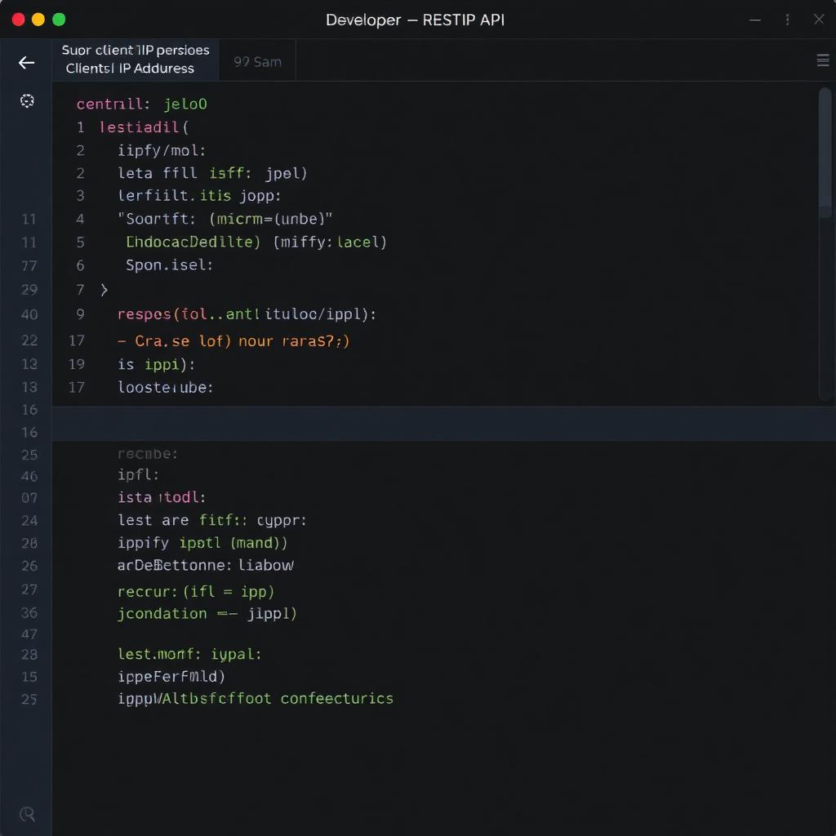Click gutter line number 40
836x836 pixels.
point(29,314)
